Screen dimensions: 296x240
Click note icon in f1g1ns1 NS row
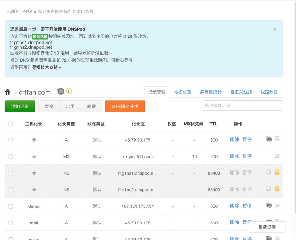click(269, 172)
